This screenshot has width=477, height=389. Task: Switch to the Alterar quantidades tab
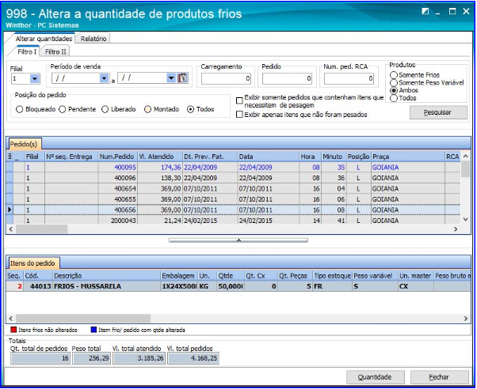44,39
